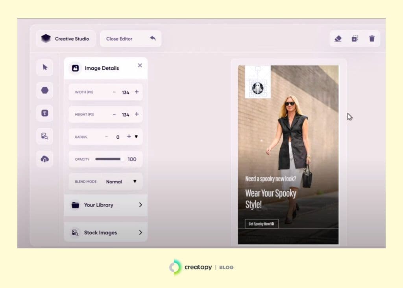Click the undo arrow next to Close Editor
The height and width of the screenshot is (288, 403).
click(153, 38)
